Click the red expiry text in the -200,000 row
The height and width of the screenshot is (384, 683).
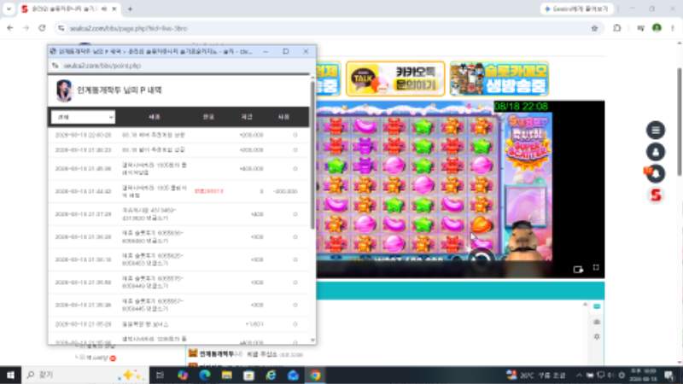(208, 191)
